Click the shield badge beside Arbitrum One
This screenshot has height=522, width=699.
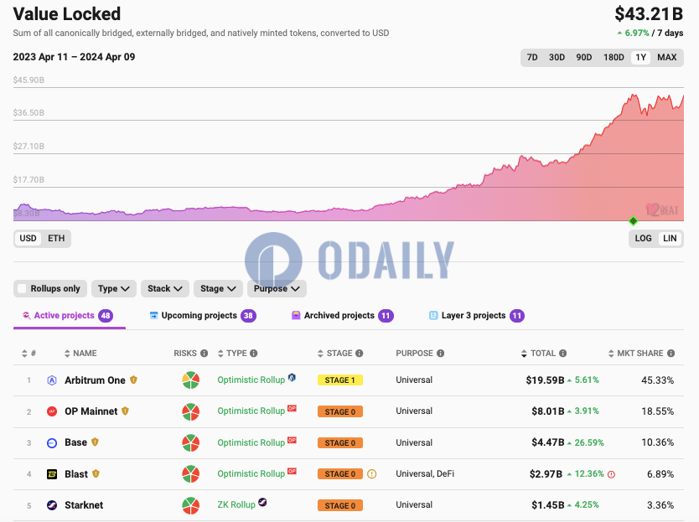(133, 380)
